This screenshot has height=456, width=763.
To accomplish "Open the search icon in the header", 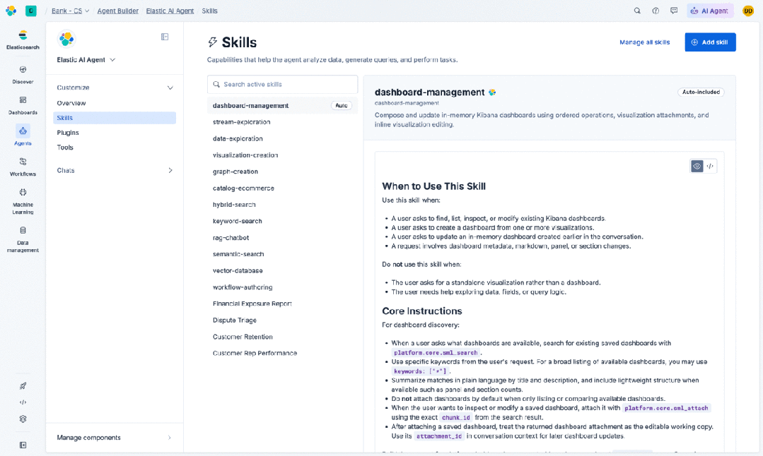I will pos(637,11).
